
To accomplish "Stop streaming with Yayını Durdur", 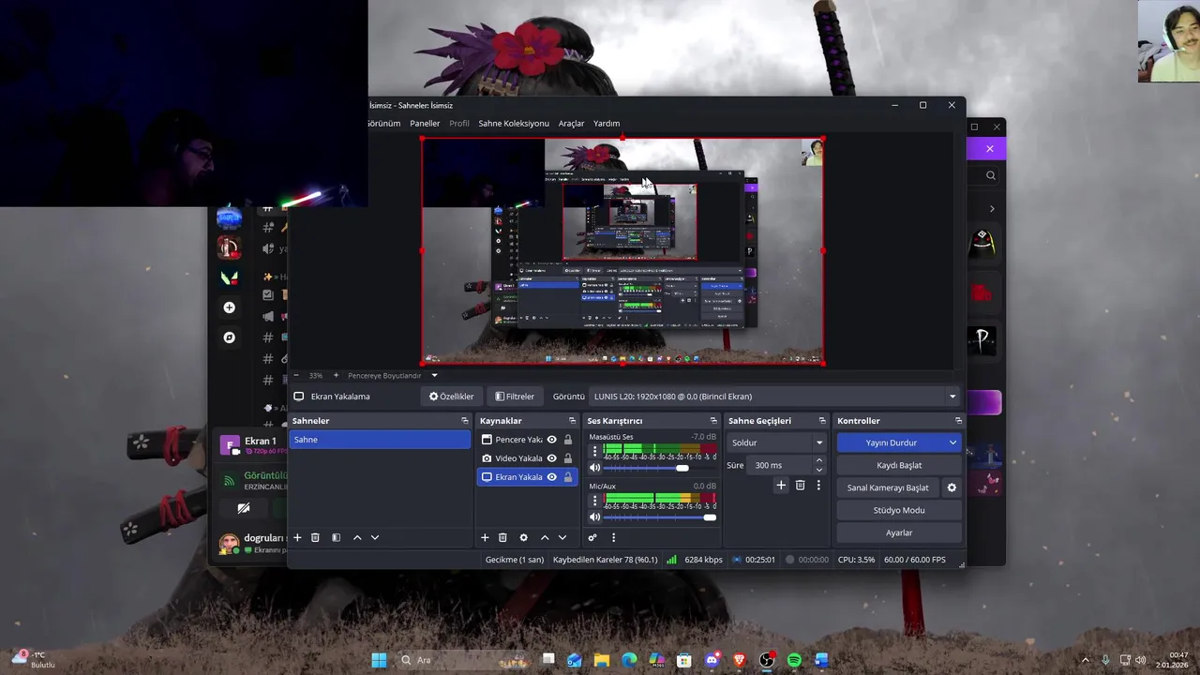I will [x=891, y=442].
